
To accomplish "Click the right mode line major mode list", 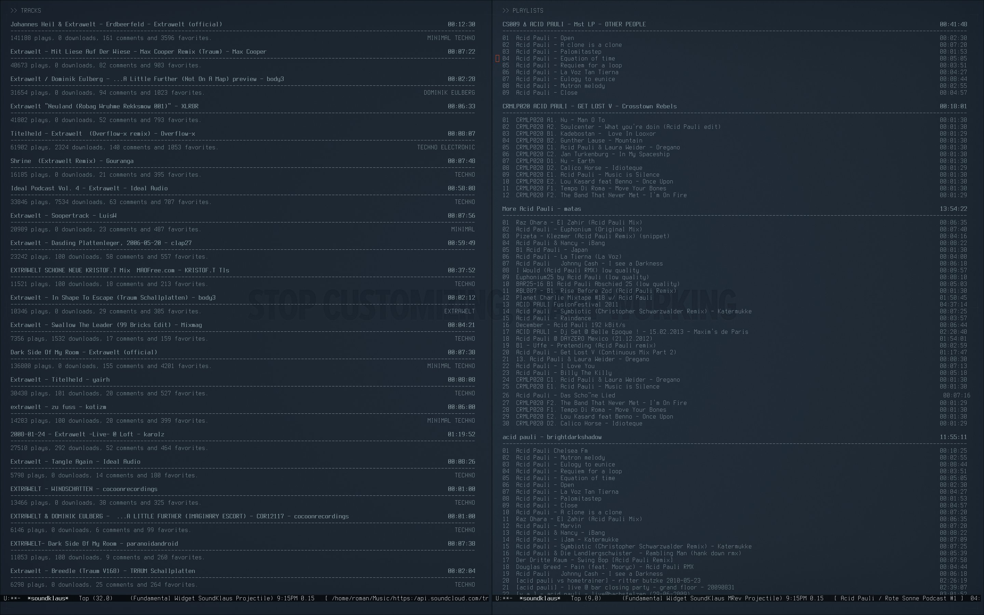I will coord(702,598).
